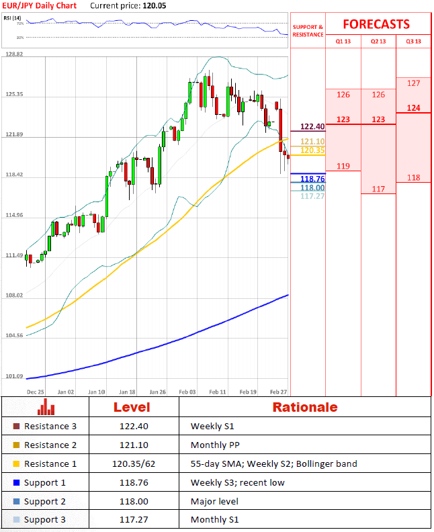Viewport: 434px width, 532px height.
Task: Click the 121.10 level label beside chart
Action: coord(312,142)
